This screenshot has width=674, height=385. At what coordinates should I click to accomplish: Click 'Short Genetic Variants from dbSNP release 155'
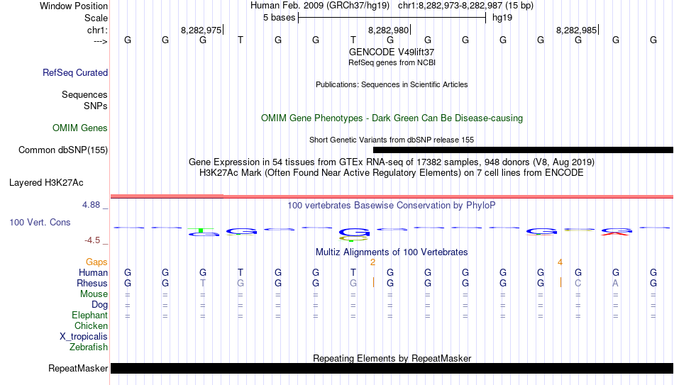392,140
